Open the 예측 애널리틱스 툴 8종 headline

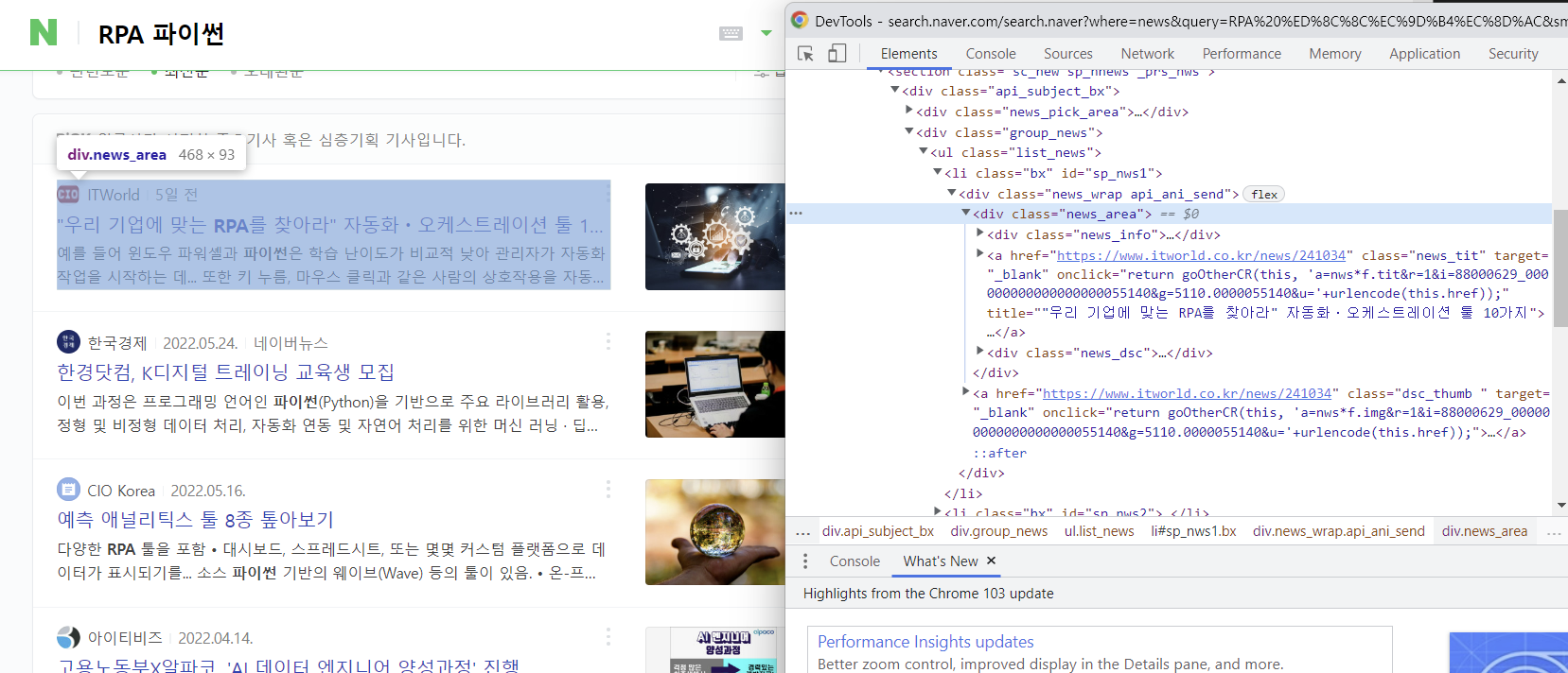tap(195, 520)
